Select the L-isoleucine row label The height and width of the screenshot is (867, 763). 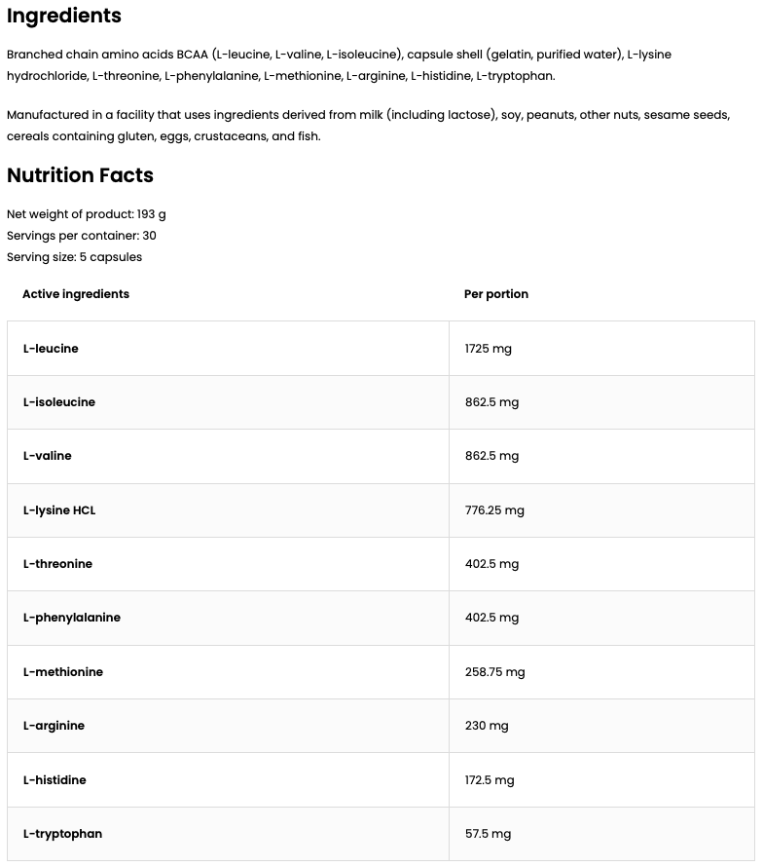[58, 402]
